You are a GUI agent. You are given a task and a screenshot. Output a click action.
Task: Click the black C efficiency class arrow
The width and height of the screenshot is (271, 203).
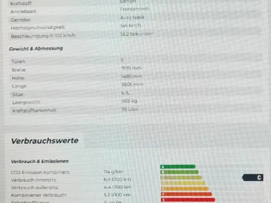pyautogui.click(x=253, y=178)
